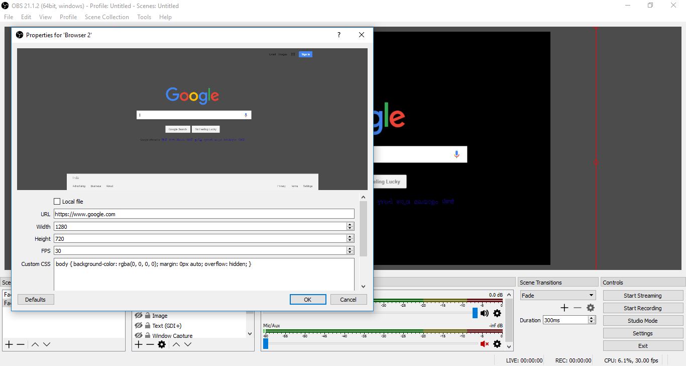Add a new source with the plus icon

point(139,344)
